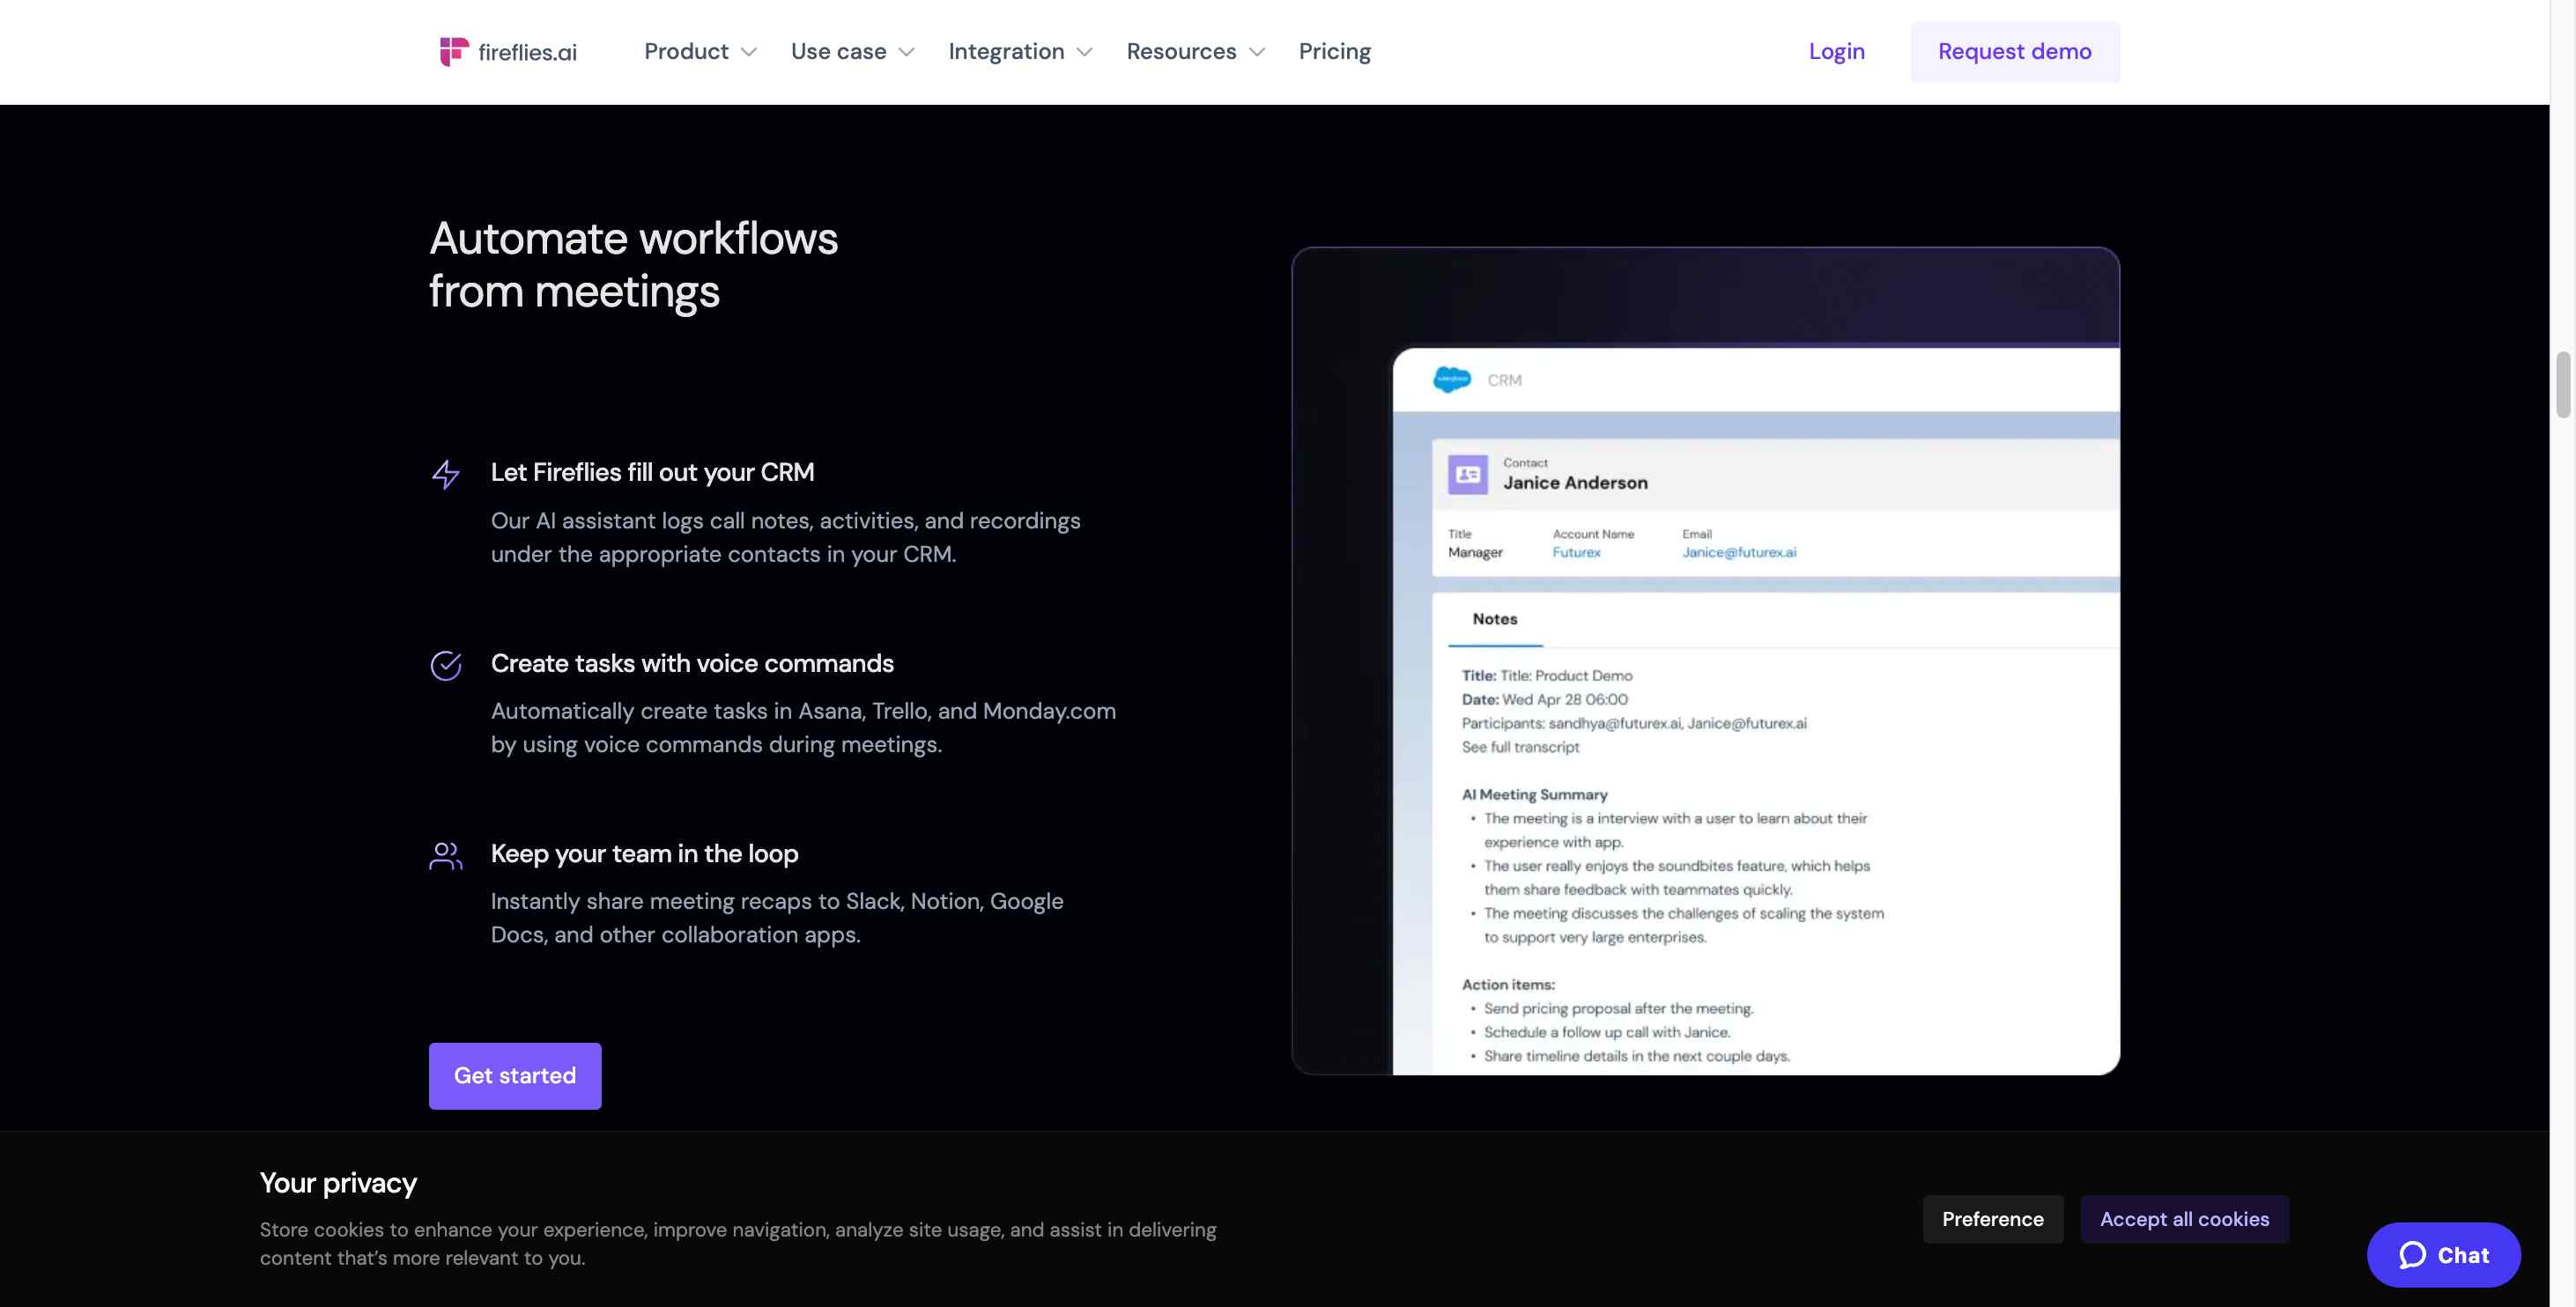Click 'Create tasks with voice commands' heading
This screenshot has width=2576, height=1307.
[x=692, y=663]
